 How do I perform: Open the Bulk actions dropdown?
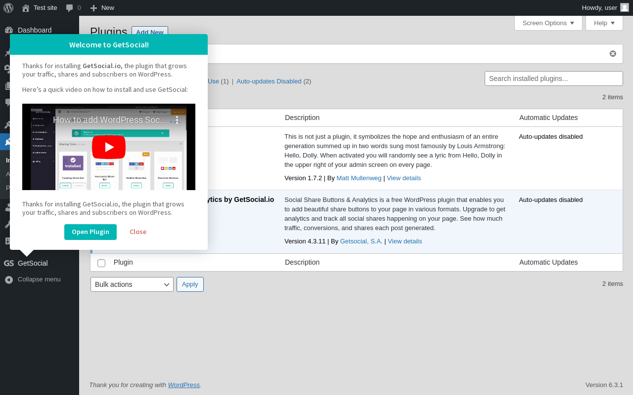point(132,284)
